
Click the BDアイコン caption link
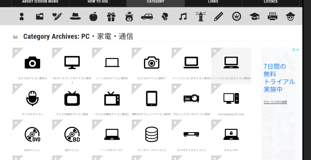[x=72, y=150]
